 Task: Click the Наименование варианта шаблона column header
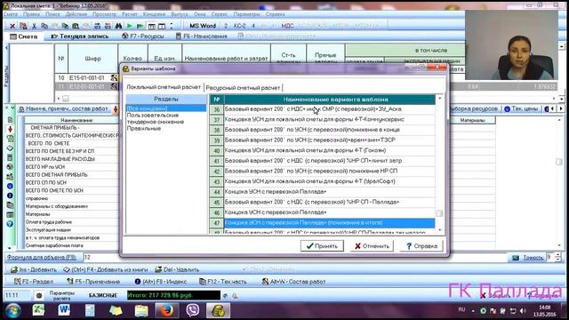coord(330,100)
